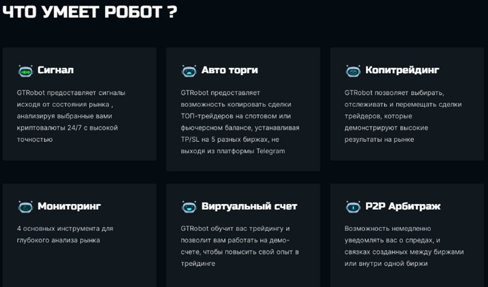Screen dimensions: 488x287
Task: Click the robot icon beside P2P Арбитраж
Action: tap(353, 206)
